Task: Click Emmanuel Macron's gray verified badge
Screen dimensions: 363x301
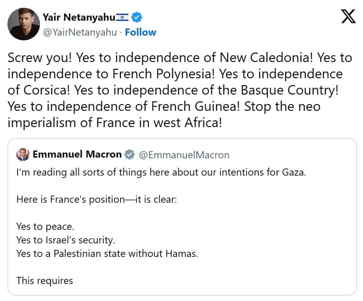Action: click(129, 155)
